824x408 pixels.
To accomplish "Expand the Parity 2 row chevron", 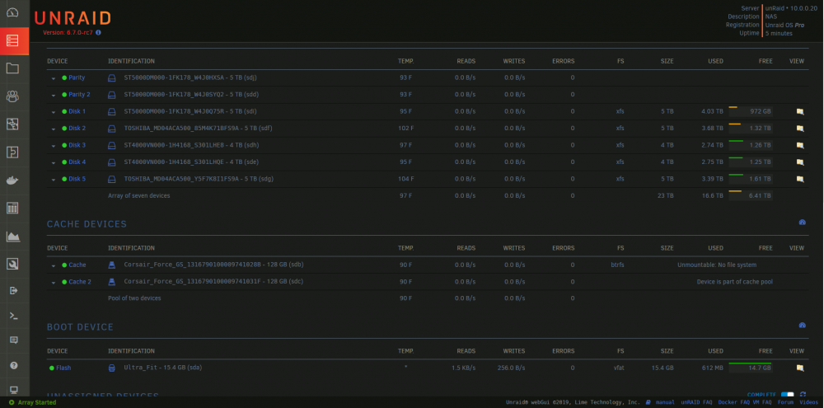I will [54, 95].
